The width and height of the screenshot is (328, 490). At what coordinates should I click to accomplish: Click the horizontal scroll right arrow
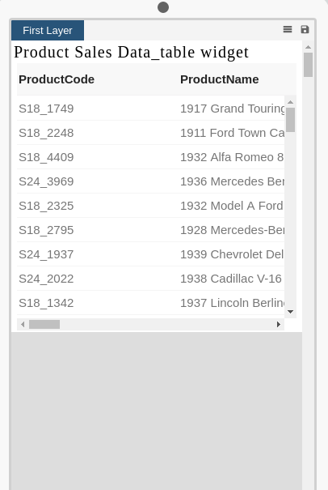(x=279, y=325)
